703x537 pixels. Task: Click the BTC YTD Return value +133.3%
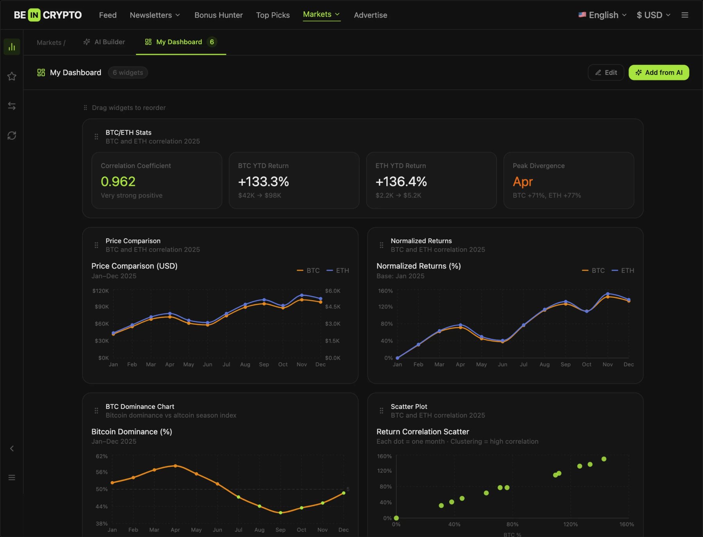point(264,181)
